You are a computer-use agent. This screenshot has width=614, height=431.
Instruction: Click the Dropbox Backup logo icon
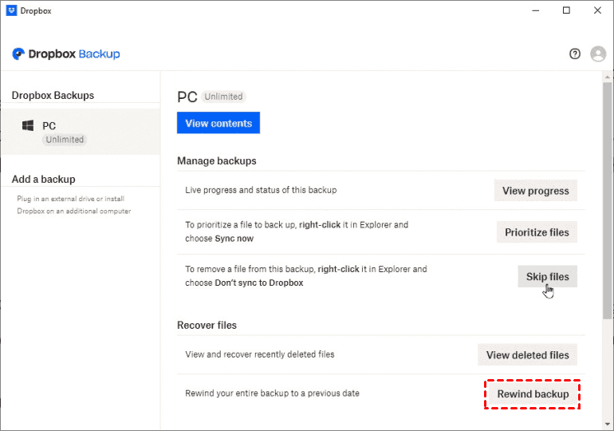(18, 53)
